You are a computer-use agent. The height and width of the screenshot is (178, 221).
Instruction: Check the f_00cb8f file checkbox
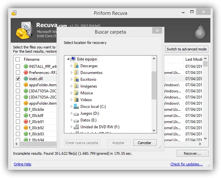[x=18, y=115]
